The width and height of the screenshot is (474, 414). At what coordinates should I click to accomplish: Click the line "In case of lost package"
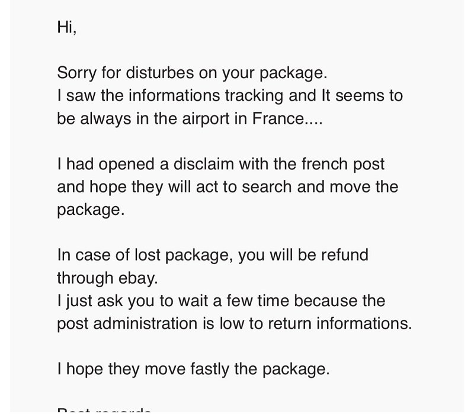[213, 255]
